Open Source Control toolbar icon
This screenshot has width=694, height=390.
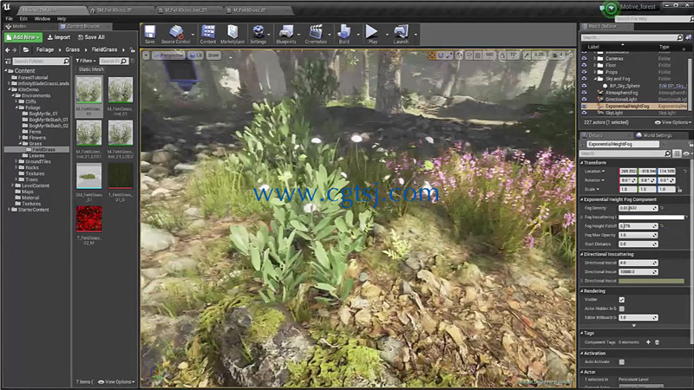176,34
